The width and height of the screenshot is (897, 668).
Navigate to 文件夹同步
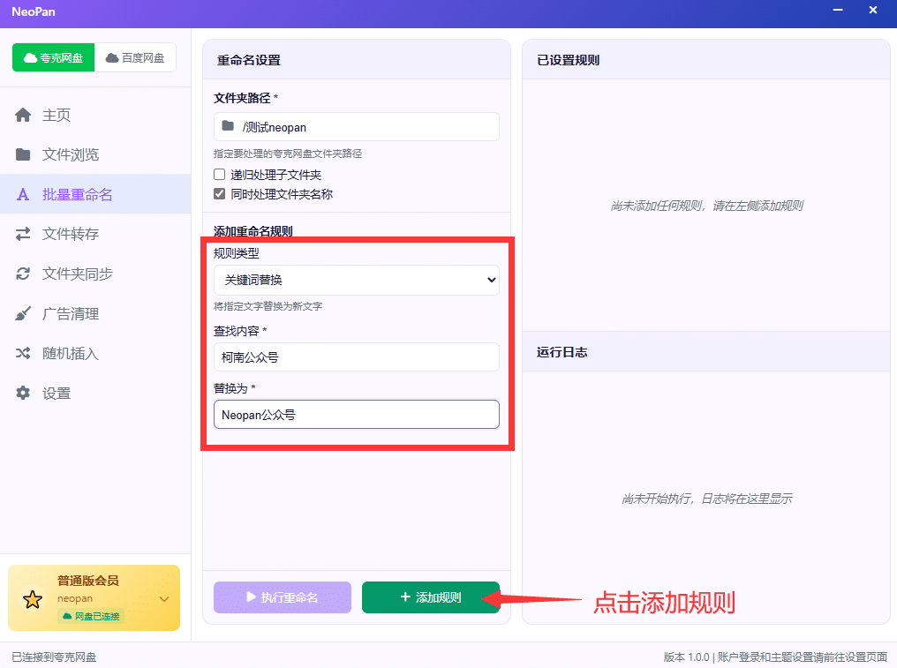point(95,274)
